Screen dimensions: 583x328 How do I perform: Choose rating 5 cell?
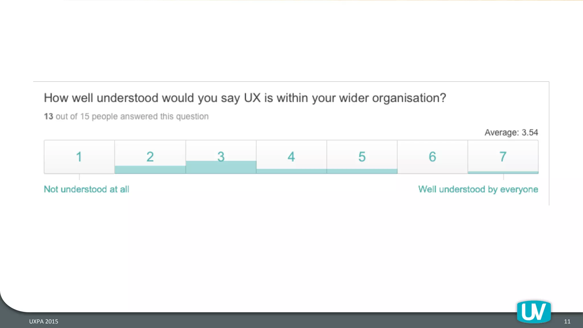(362, 157)
